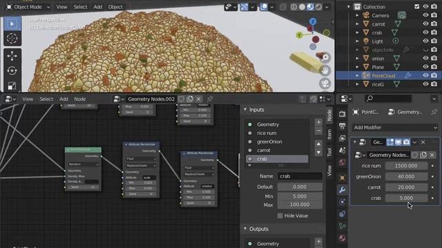Add new output socket with plus button
Image resolution: width=442 pixels, height=248 pixels.
pyautogui.click(x=318, y=241)
